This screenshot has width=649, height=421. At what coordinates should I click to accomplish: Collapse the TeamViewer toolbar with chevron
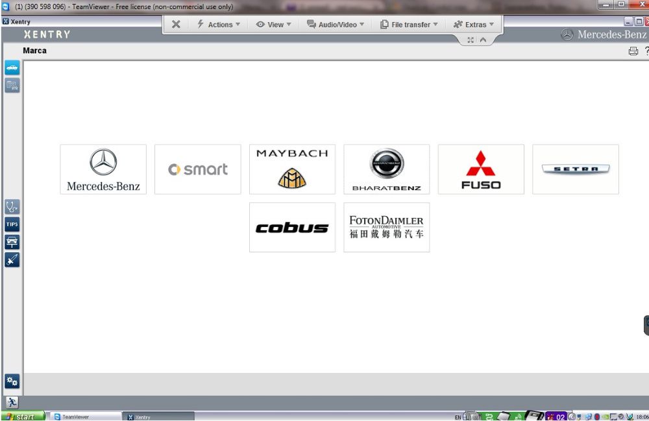pos(483,40)
